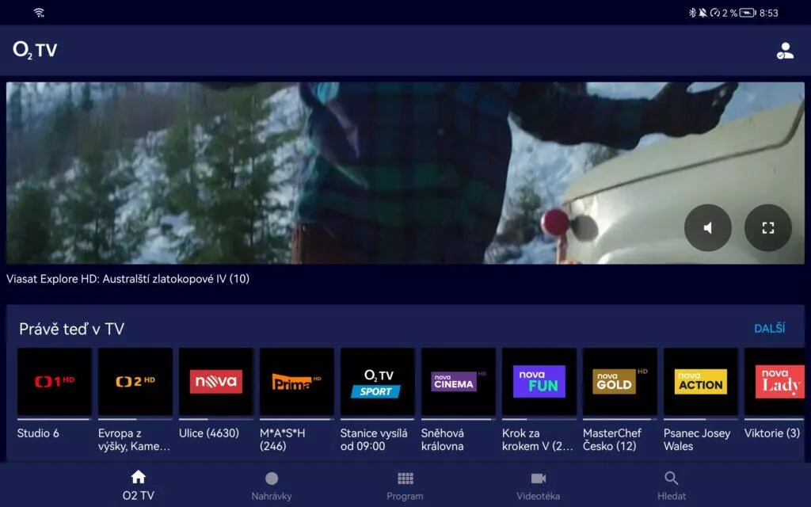Open the ČT1 HD channel tile
Screen dimensions: 811x507
click(55, 382)
